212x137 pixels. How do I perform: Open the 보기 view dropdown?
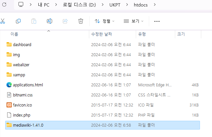134,21
